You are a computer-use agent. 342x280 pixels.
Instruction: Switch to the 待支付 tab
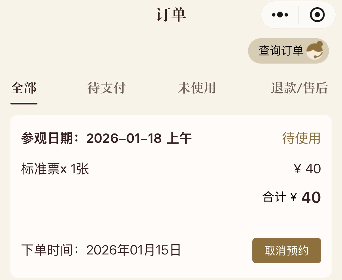(106, 88)
